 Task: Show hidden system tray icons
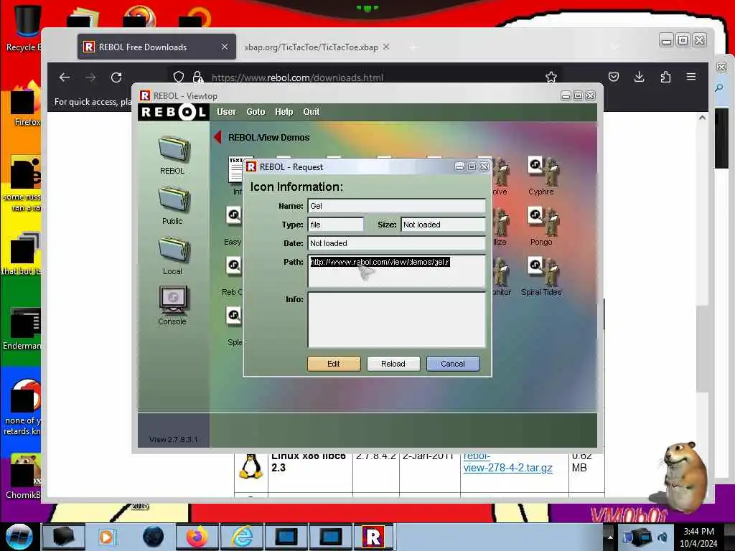[x=610, y=537]
